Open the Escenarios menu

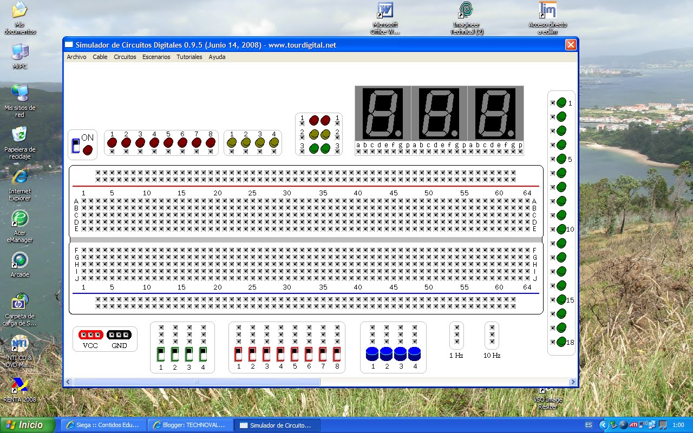click(156, 56)
